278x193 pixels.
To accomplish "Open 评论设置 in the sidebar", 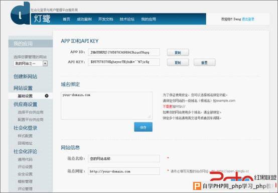I will (25, 167).
